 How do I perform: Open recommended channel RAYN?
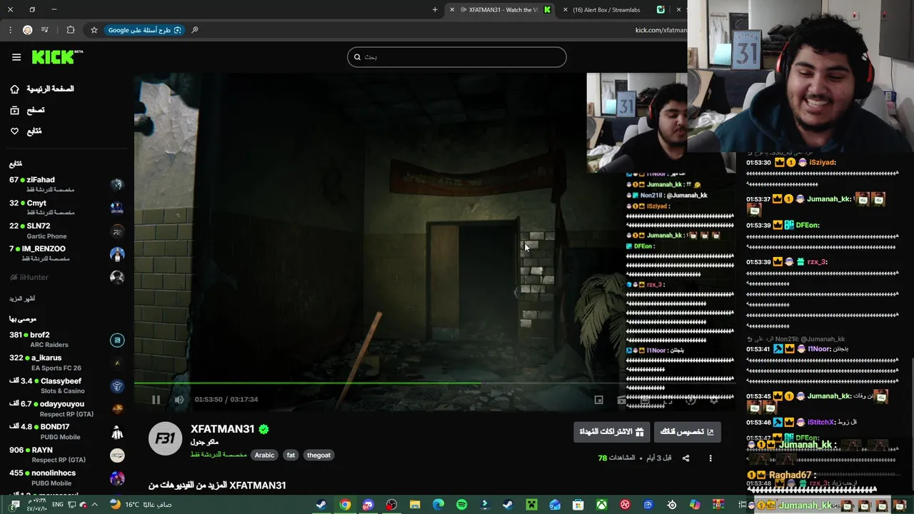click(x=66, y=454)
